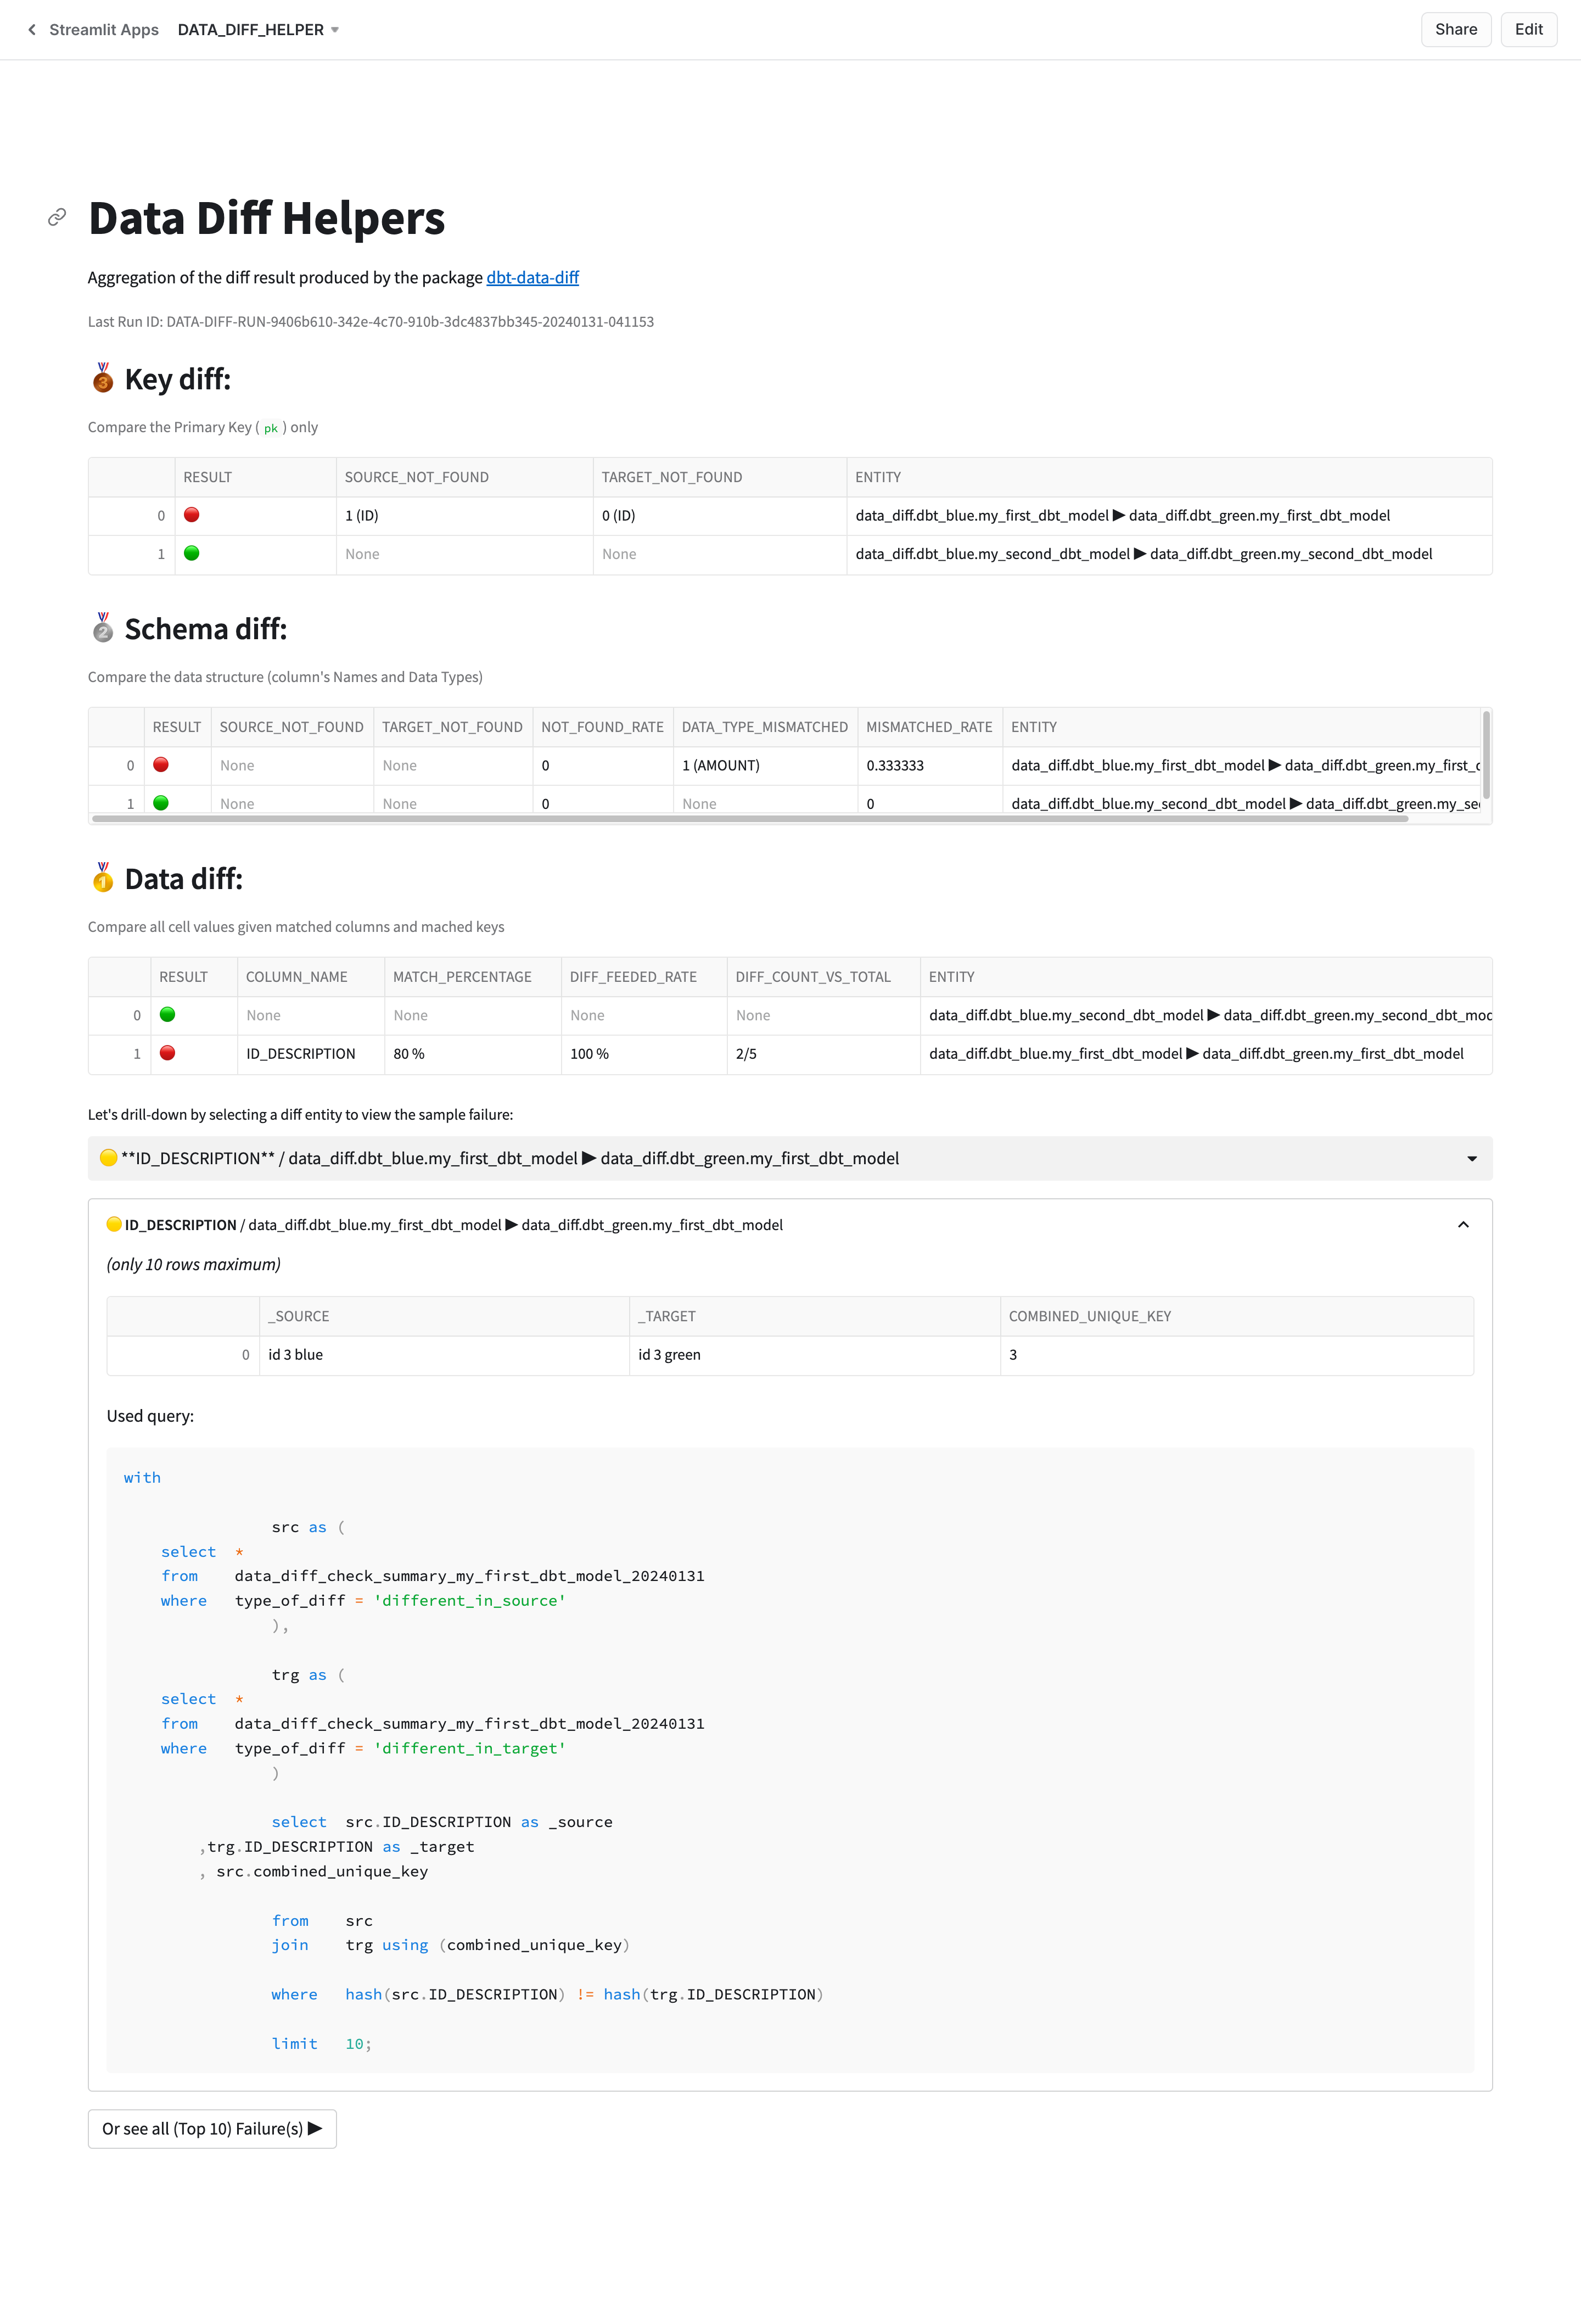Viewport: 1581px width, 2324px height.
Task: Open the diff entity selection dropdown
Action: pyautogui.click(x=1471, y=1158)
